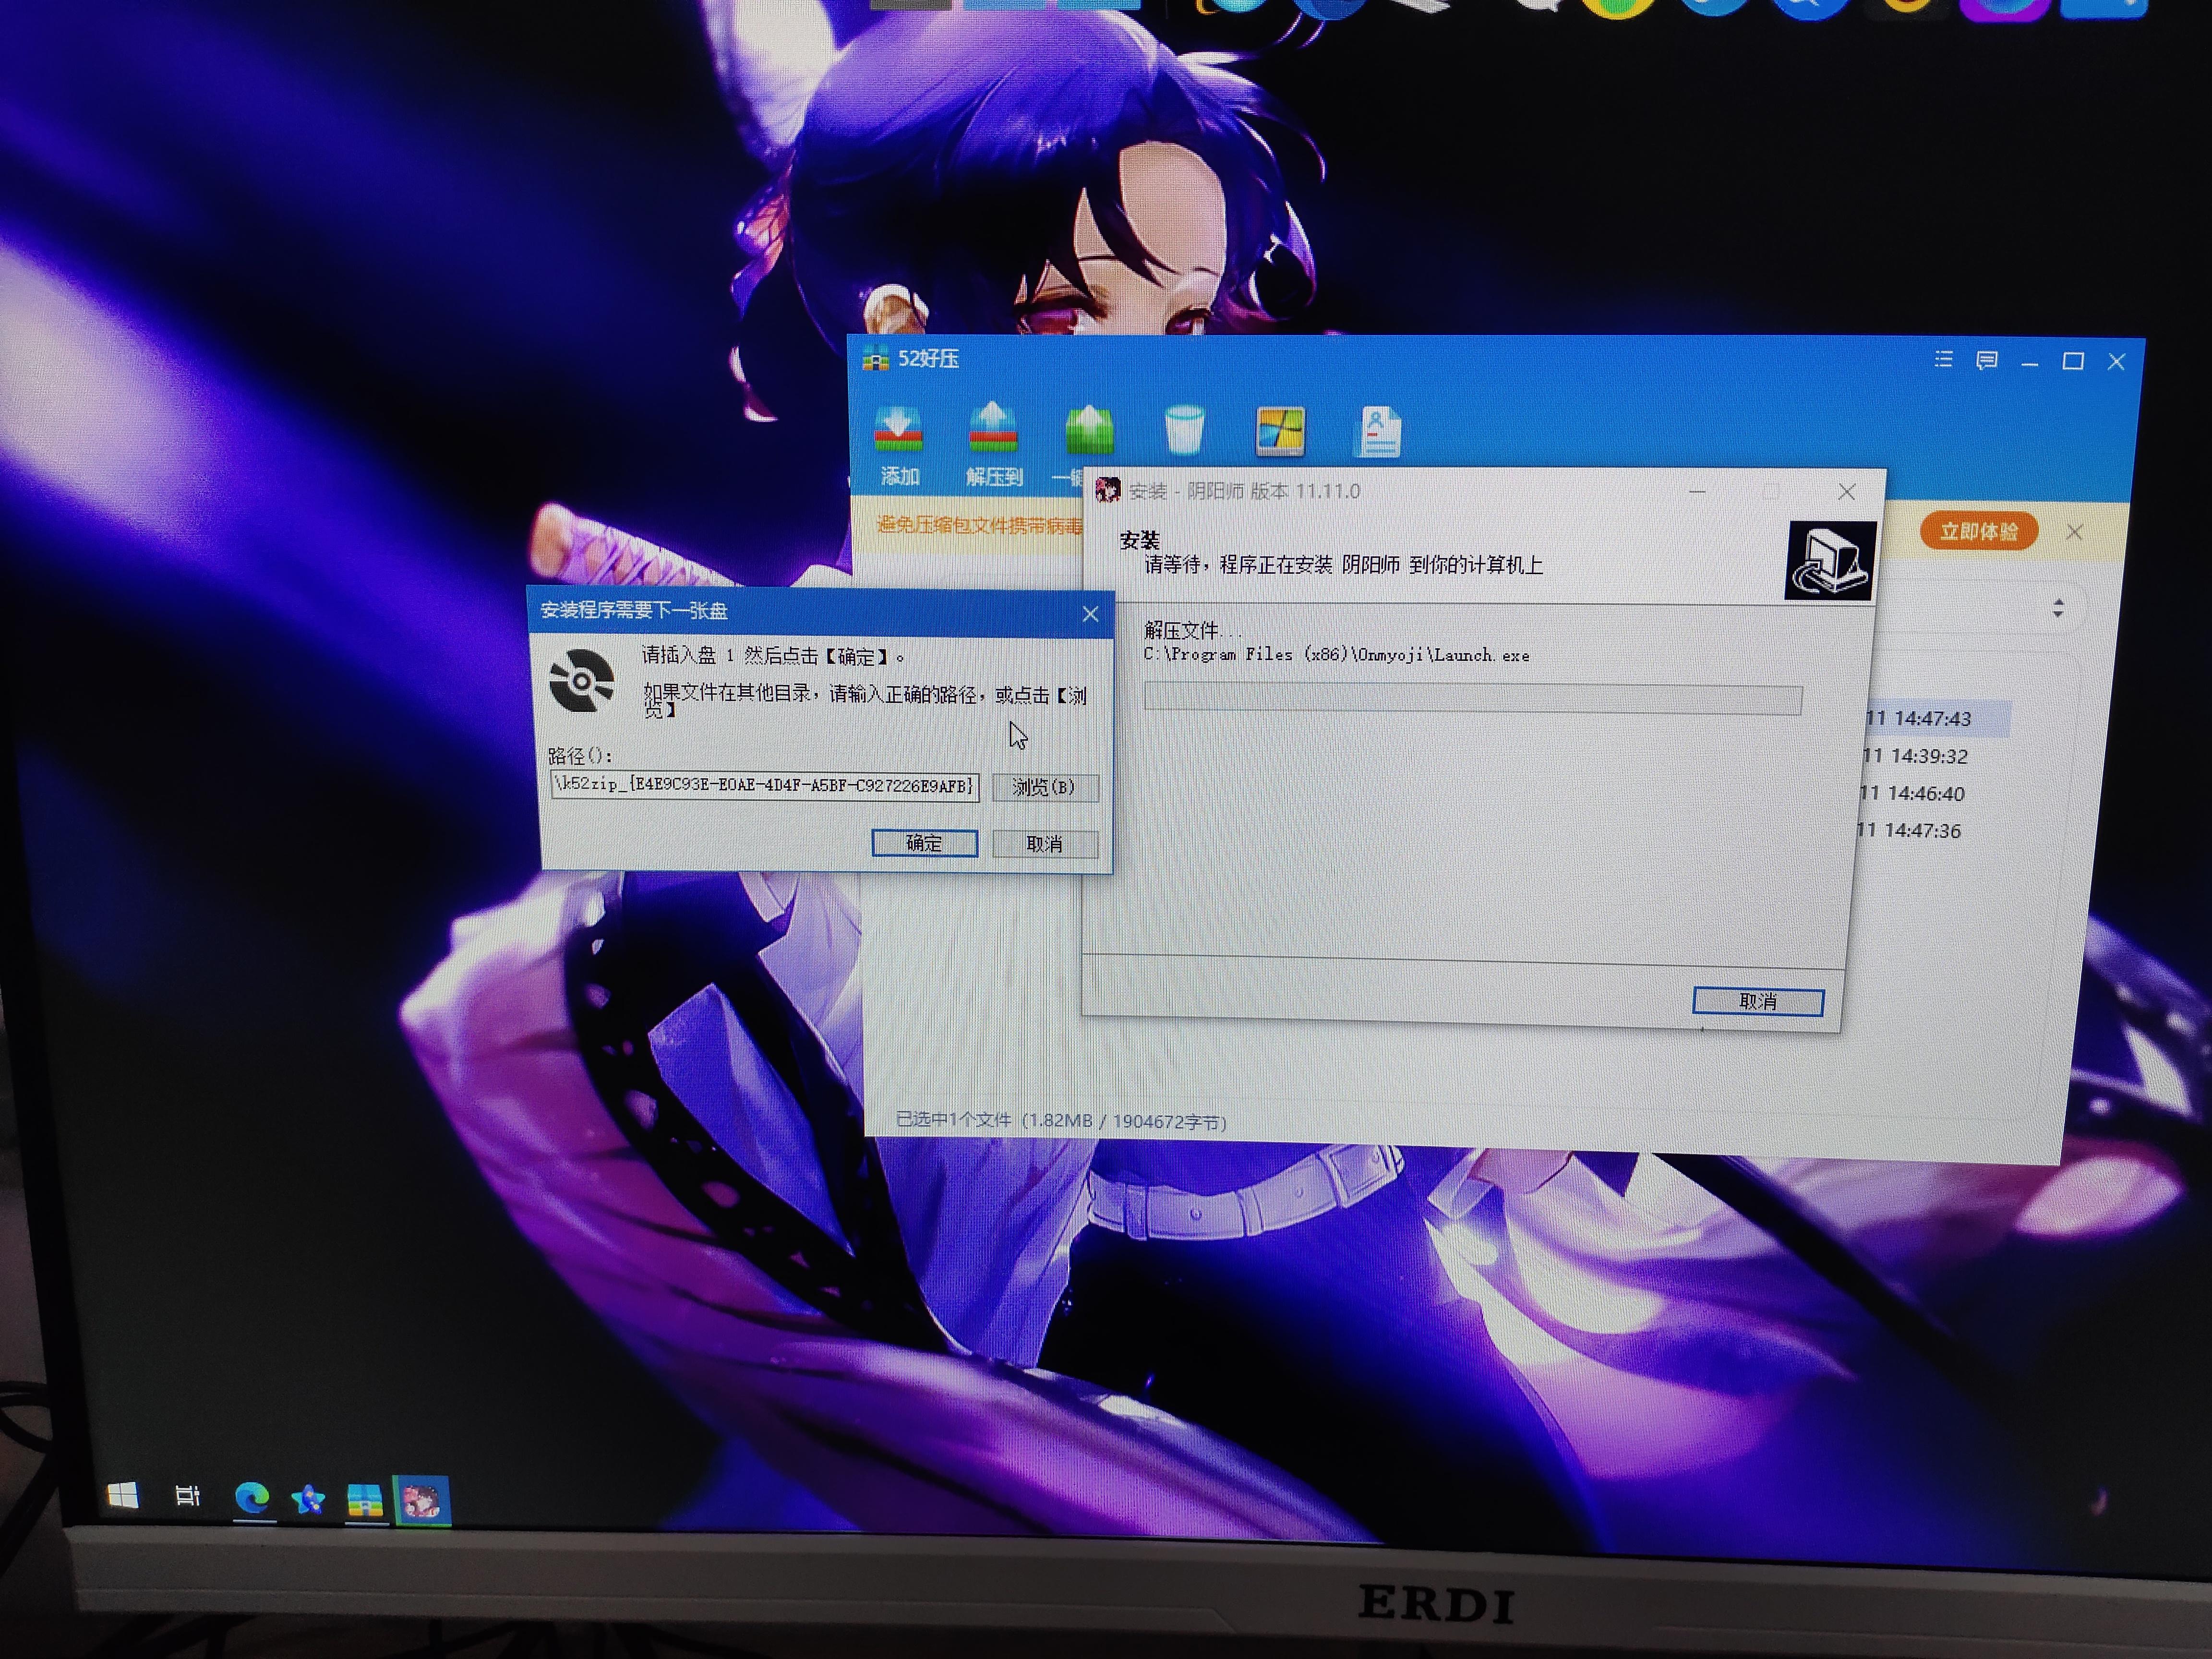Click 取消 in the Onmyoji installer window
2212x1659 pixels.
[1757, 1001]
